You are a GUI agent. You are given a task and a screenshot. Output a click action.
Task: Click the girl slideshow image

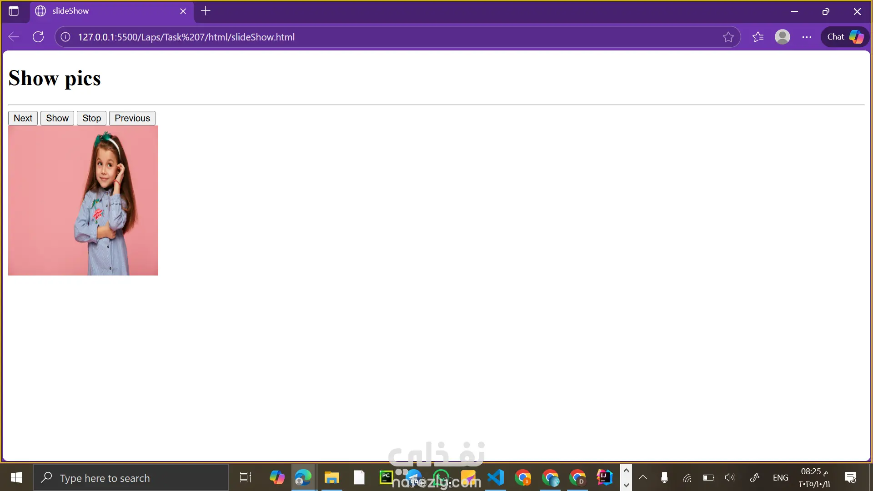[83, 200]
